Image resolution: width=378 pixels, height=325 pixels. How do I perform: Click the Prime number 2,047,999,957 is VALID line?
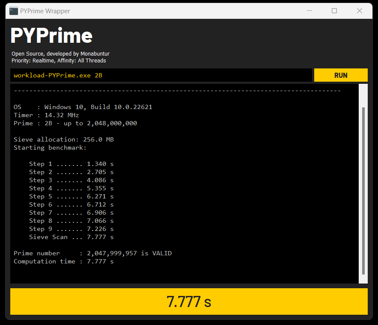tap(93, 253)
